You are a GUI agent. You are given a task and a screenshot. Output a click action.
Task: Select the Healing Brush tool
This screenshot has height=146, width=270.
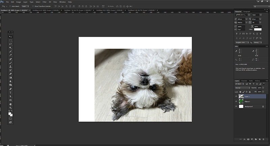click(x=10, y=59)
